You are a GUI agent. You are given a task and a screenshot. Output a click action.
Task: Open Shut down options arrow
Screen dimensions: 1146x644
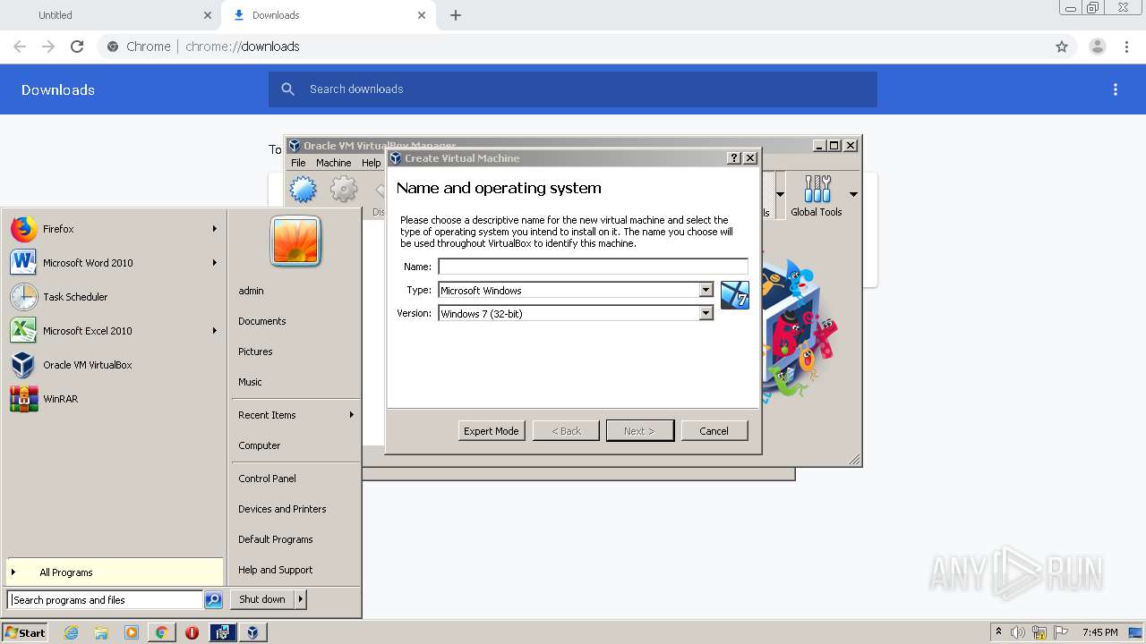click(300, 599)
